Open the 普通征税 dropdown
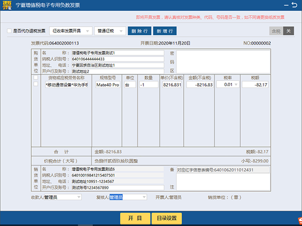 pos(110,31)
